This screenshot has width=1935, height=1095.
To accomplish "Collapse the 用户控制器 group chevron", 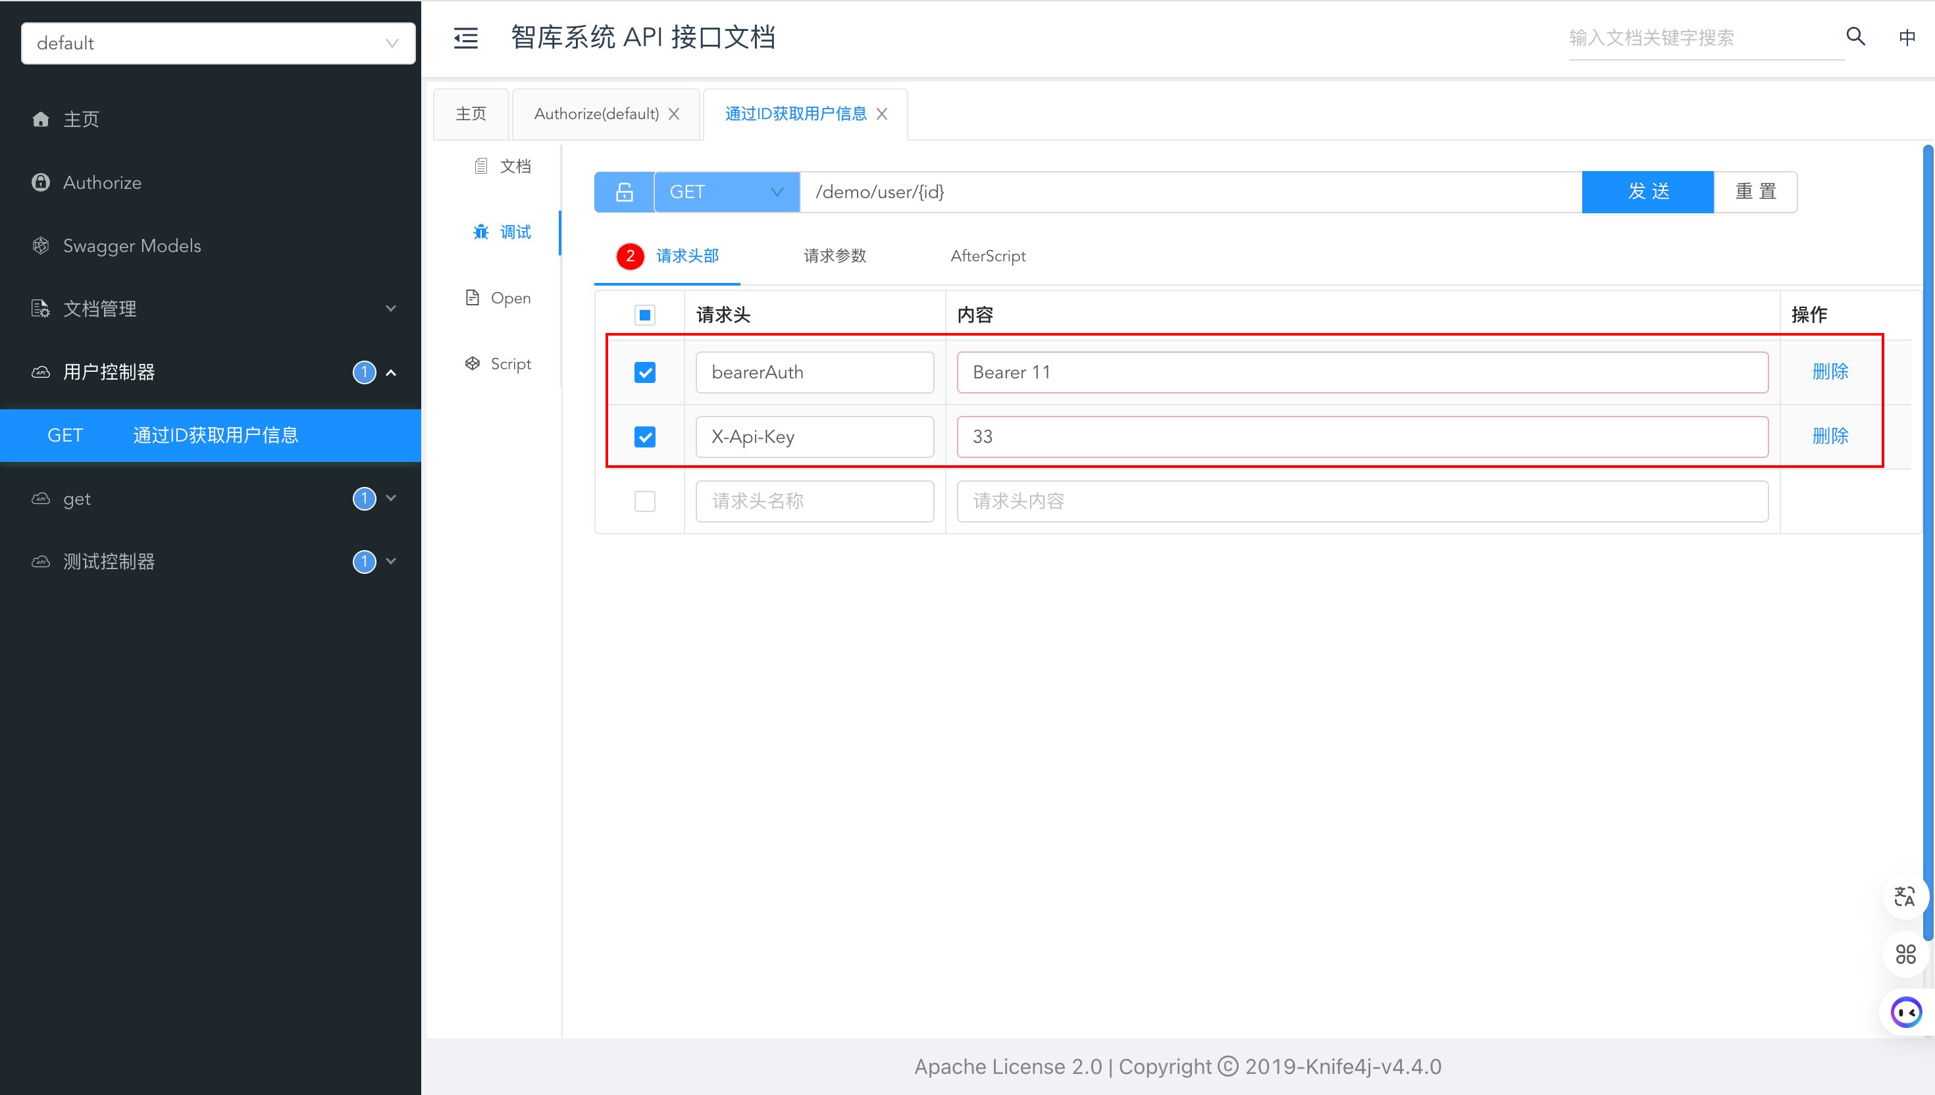I will tap(391, 372).
